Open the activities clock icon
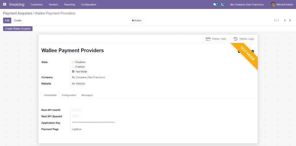 tap(223, 4)
